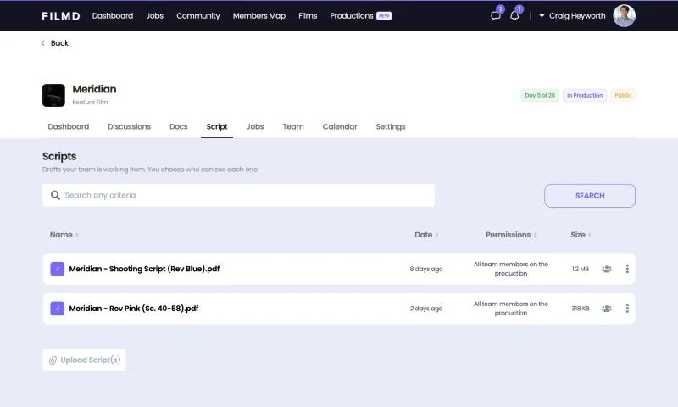Click the back arrow chevron

coord(43,42)
